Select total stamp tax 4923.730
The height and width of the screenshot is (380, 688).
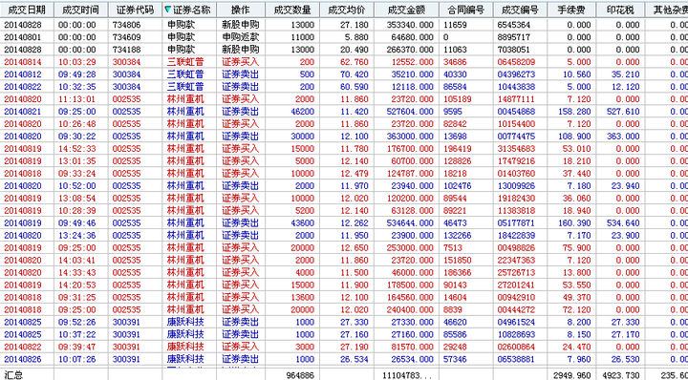tap(621, 375)
